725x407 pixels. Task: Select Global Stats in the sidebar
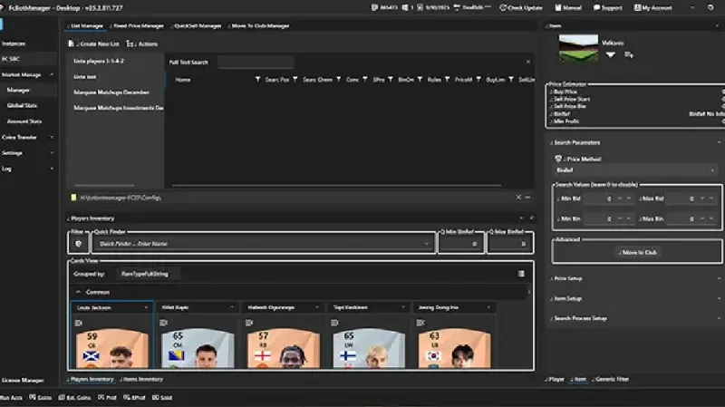[x=23, y=105]
